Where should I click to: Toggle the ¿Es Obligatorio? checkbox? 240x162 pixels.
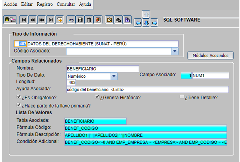tap(19, 97)
